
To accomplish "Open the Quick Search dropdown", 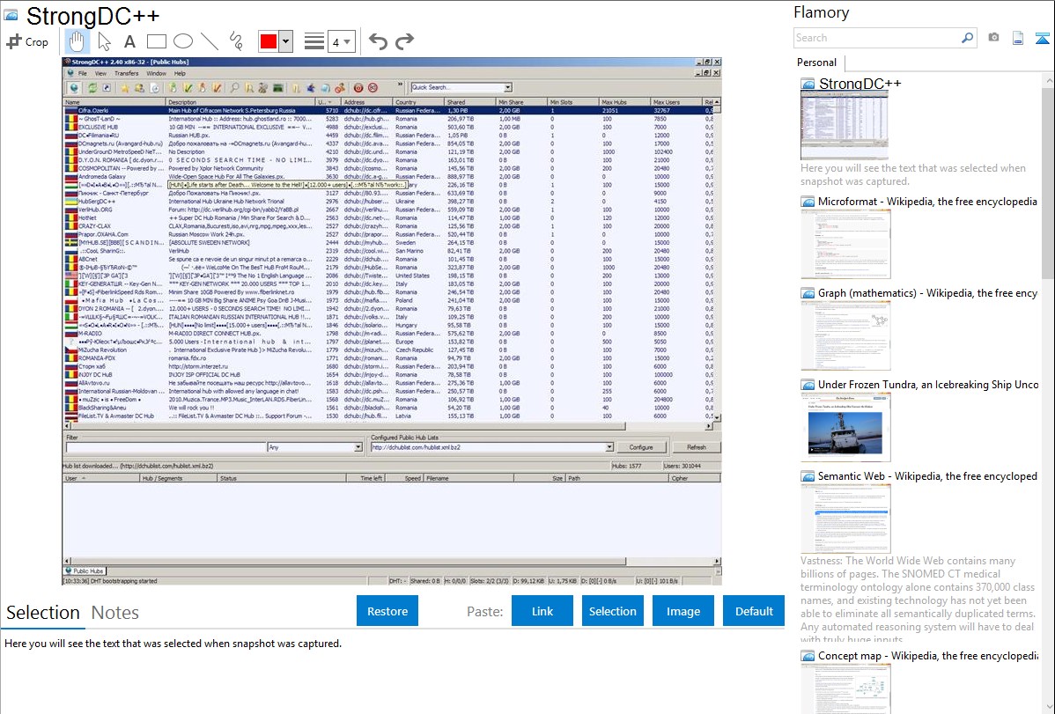I will [x=508, y=87].
